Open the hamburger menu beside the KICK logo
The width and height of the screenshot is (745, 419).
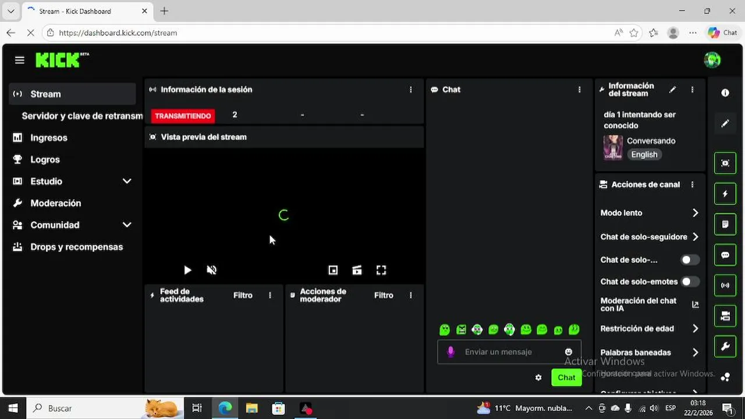tap(20, 60)
